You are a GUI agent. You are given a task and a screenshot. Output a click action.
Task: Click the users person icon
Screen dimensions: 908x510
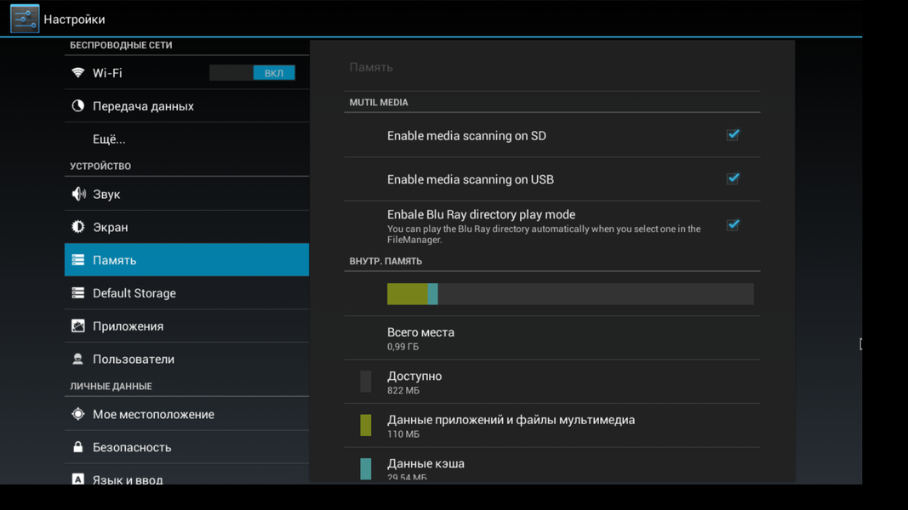click(x=78, y=360)
